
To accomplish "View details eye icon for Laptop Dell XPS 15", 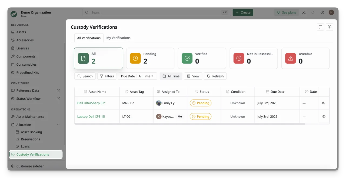I will click(324, 116).
